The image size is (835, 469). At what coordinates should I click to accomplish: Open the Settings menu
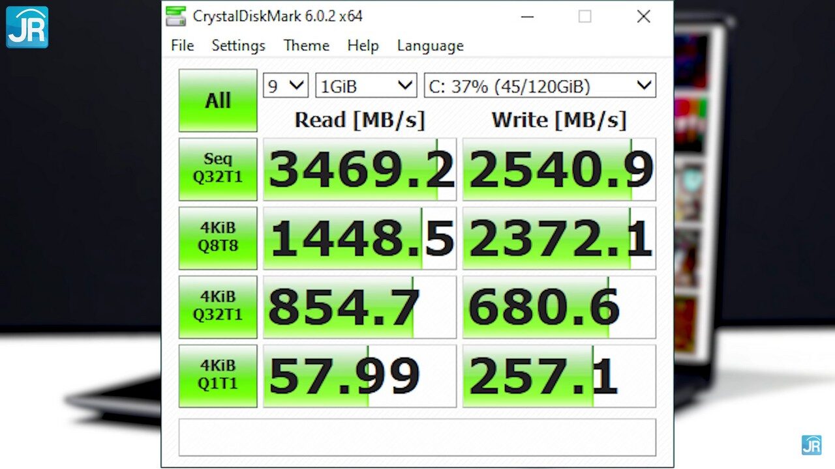click(x=238, y=46)
